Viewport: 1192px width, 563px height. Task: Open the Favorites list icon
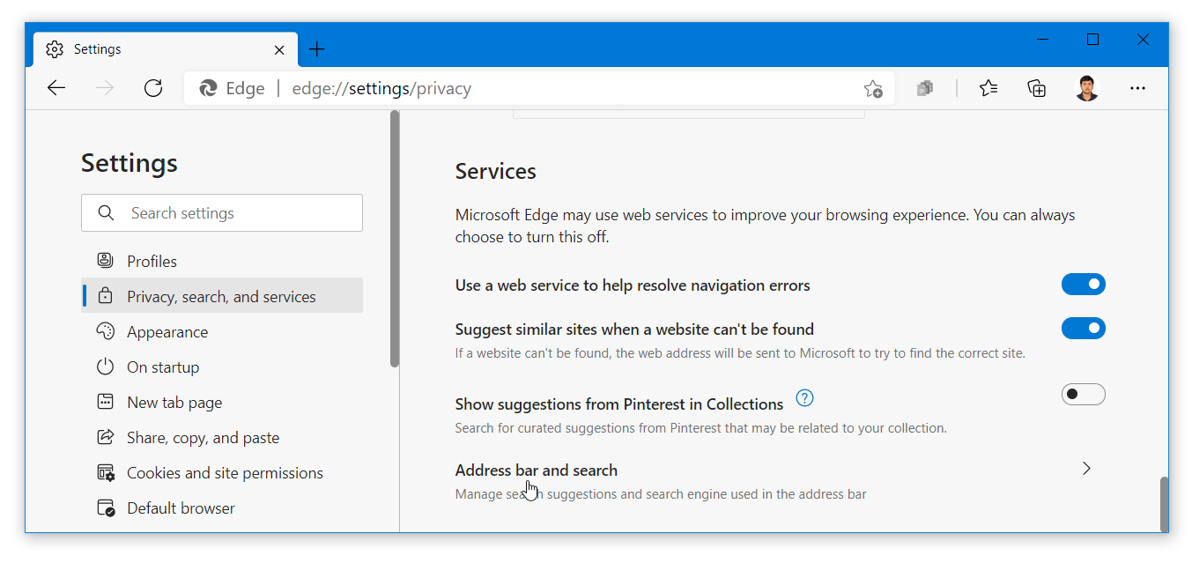(x=988, y=88)
